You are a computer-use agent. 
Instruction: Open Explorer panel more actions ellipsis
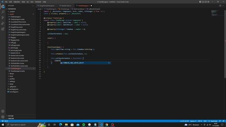[x=33, y=6]
